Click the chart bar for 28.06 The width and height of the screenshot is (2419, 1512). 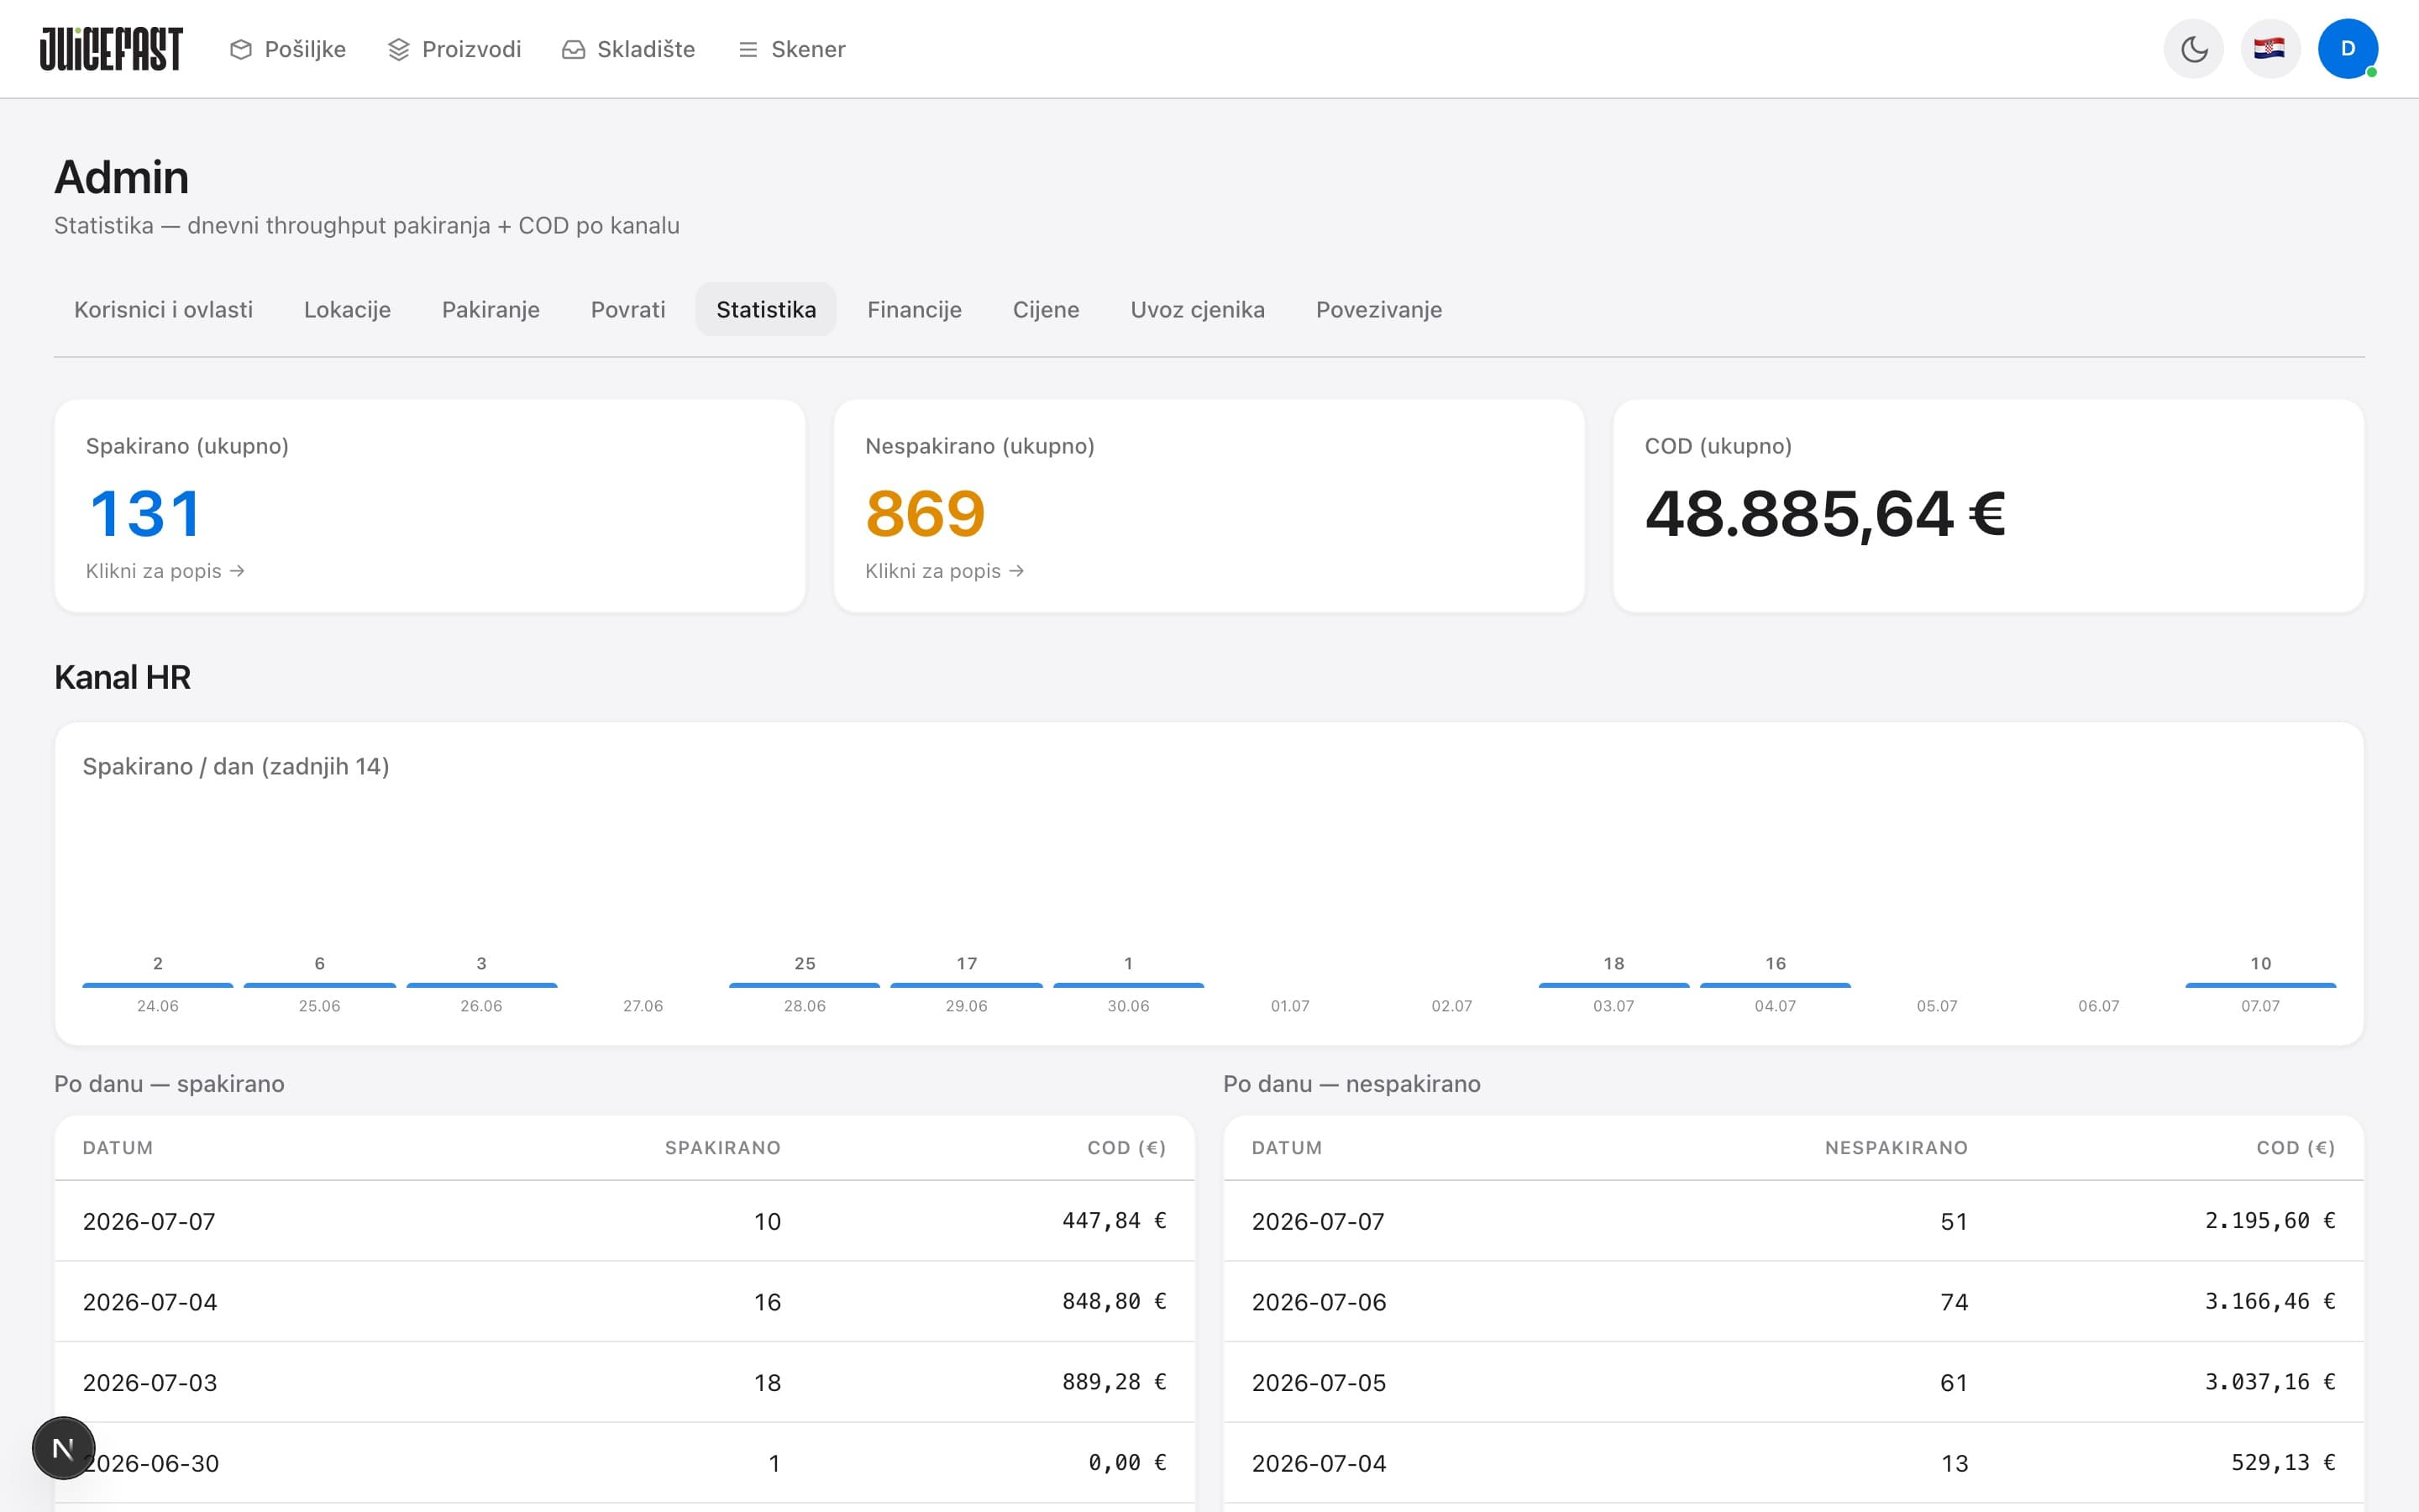805,985
